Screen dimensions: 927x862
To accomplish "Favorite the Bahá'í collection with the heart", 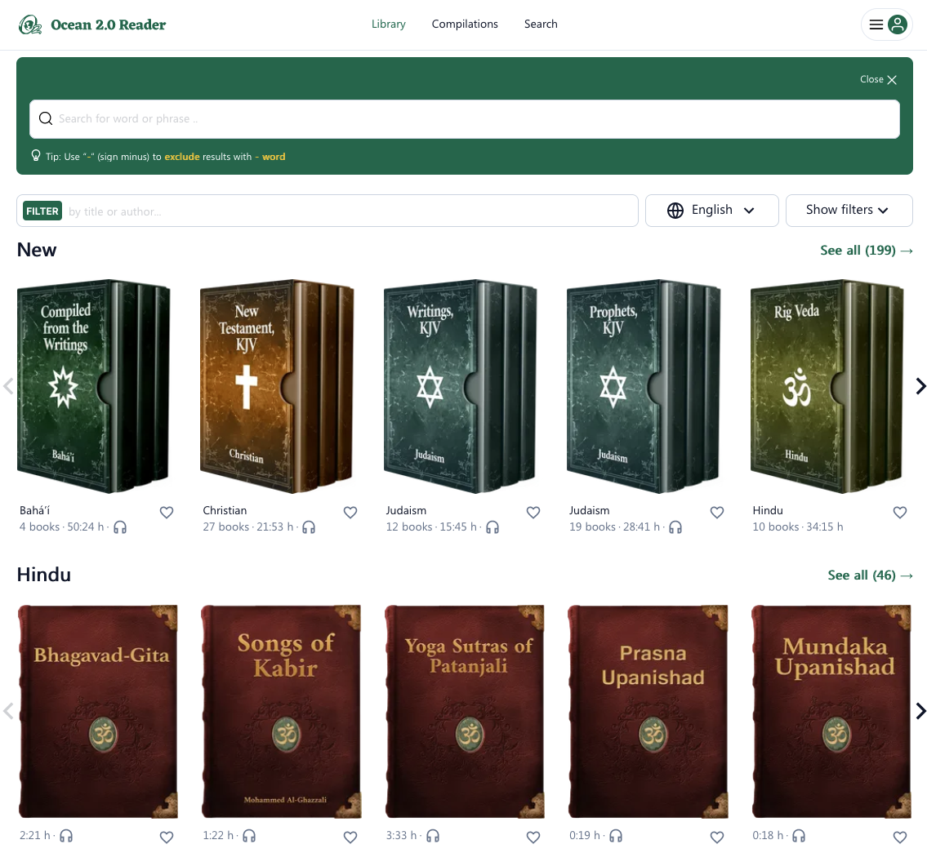I will [167, 512].
